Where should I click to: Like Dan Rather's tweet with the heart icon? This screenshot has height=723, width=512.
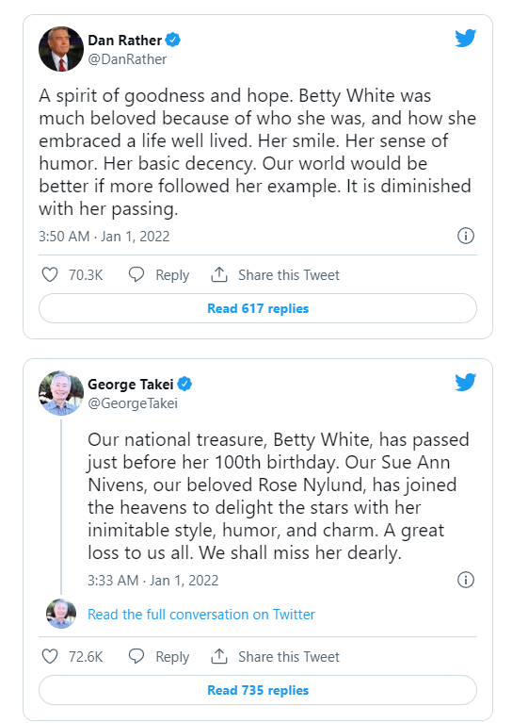tap(50, 275)
